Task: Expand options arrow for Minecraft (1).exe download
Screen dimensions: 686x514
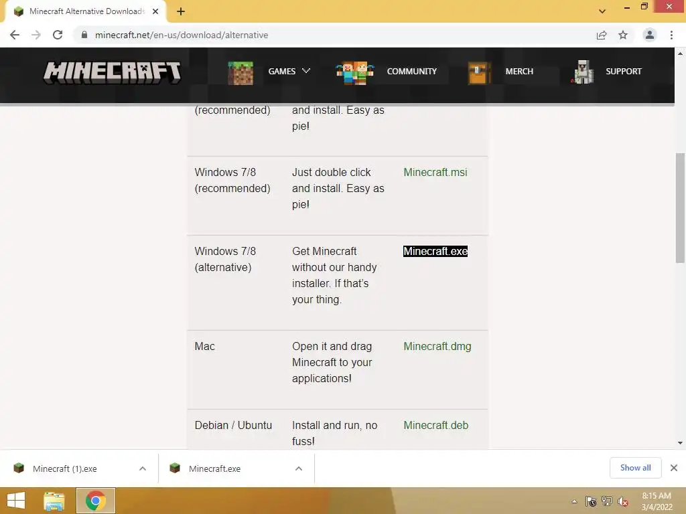Action: 143,468
